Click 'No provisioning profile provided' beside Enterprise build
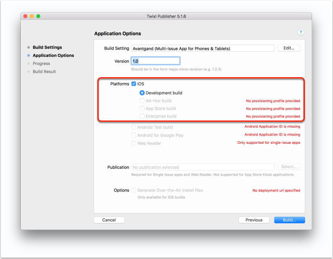 (x=273, y=116)
